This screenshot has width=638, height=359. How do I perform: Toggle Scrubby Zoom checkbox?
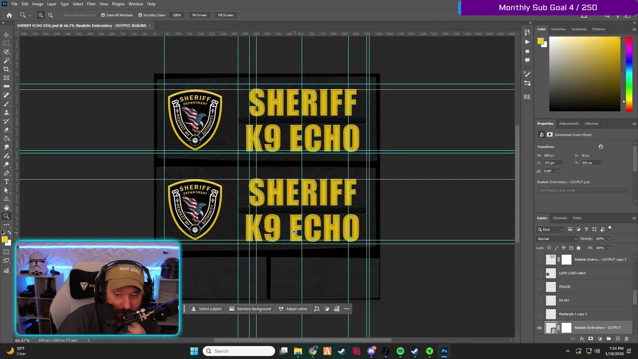[x=140, y=15]
